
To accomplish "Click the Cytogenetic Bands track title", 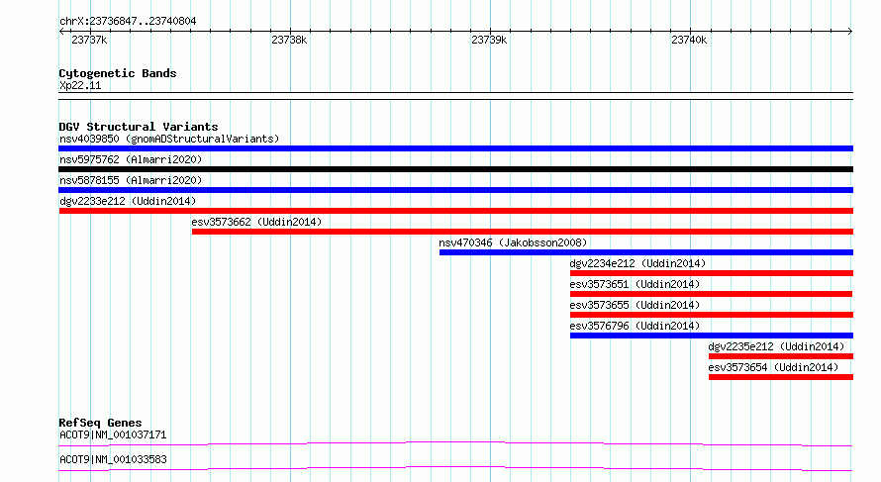I will pyautogui.click(x=118, y=73).
